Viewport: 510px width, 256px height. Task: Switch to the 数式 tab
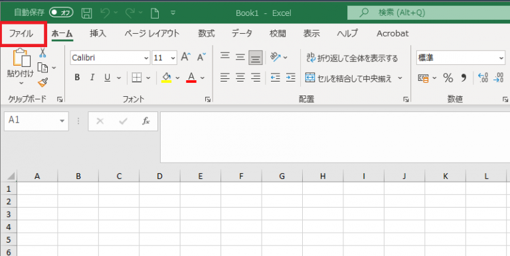[x=207, y=33]
